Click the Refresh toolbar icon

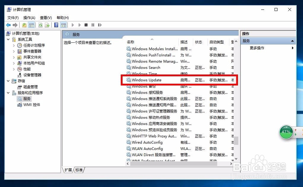40,25
